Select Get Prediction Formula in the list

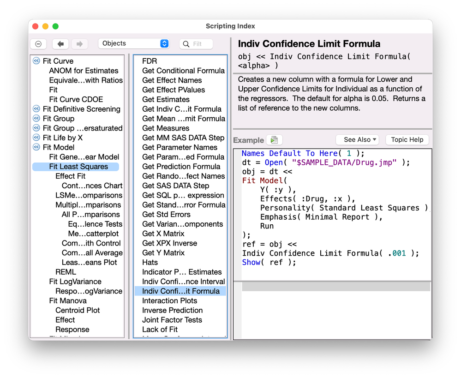[x=181, y=167]
